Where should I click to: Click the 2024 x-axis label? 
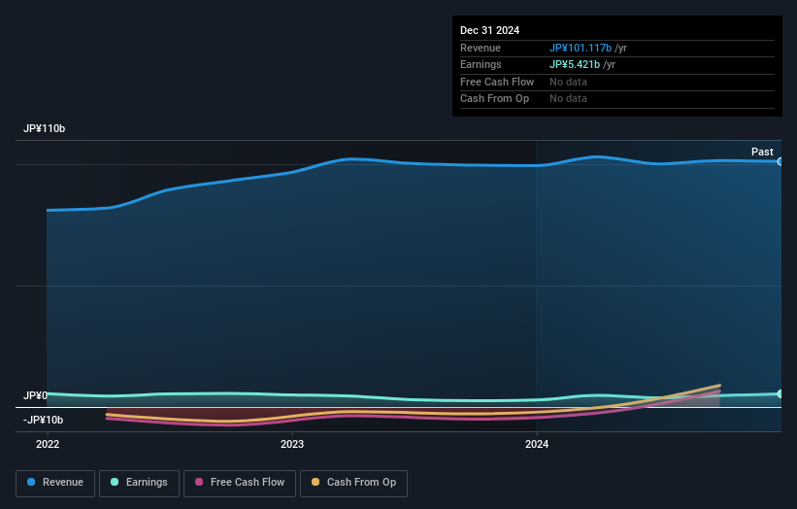click(x=537, y=445)
